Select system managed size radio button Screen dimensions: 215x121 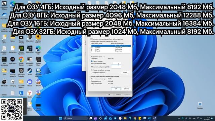[x=92, y=70]
